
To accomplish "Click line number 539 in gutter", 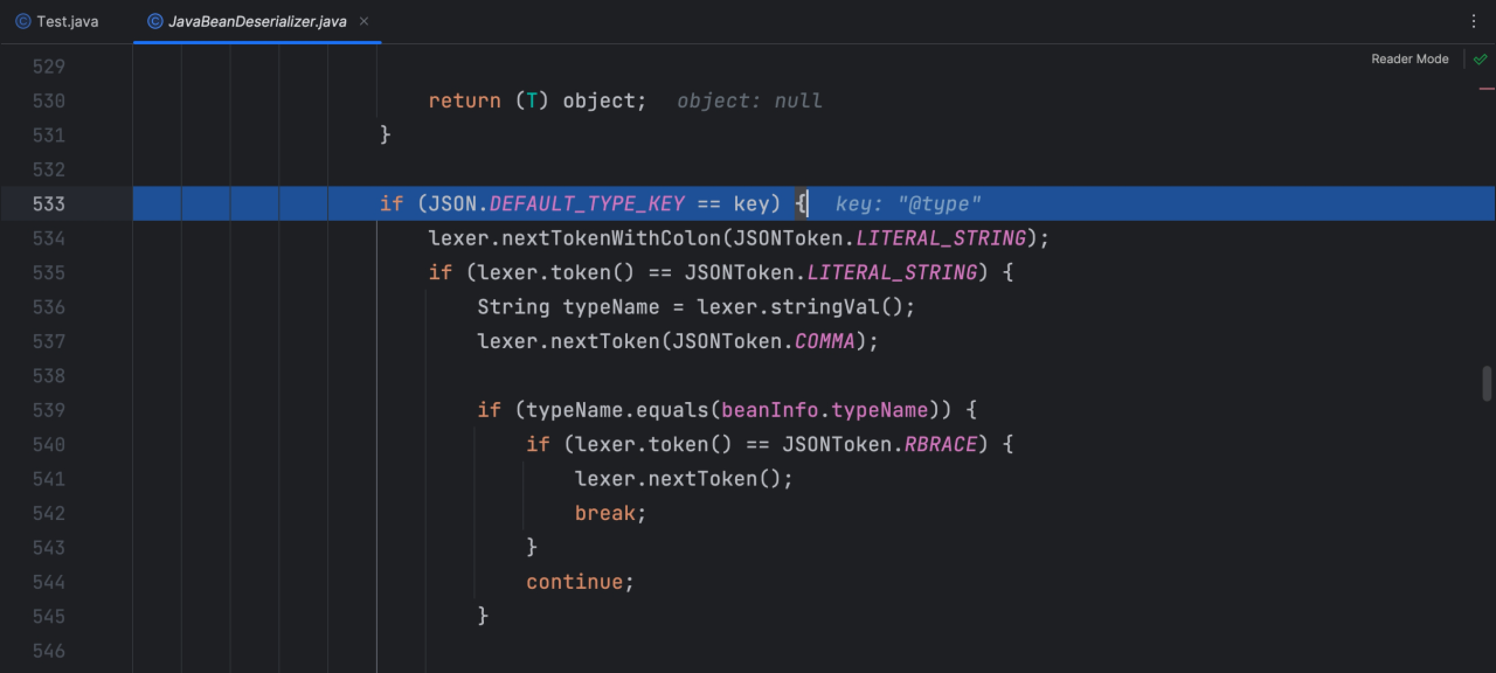I will click(49, 410).
